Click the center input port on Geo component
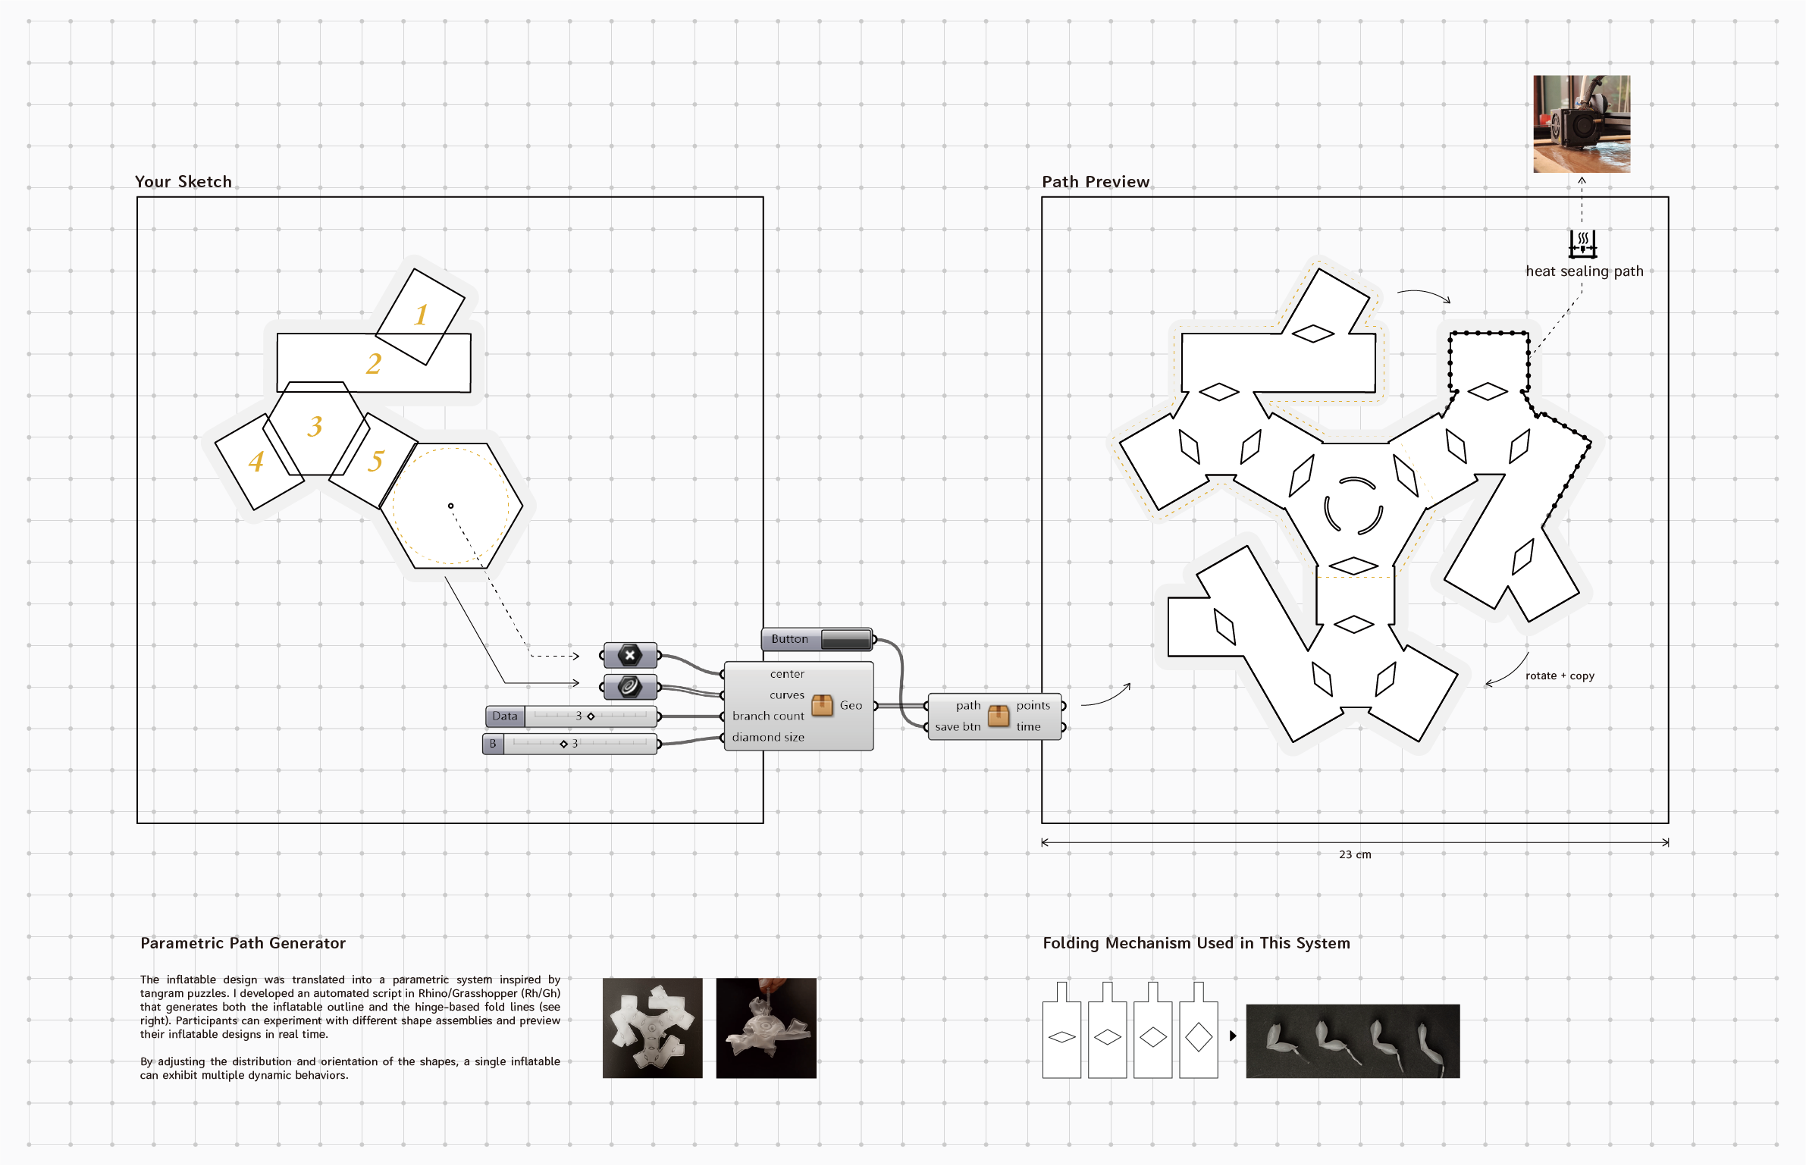1806x1166 pixels. (x=722, y=675)
